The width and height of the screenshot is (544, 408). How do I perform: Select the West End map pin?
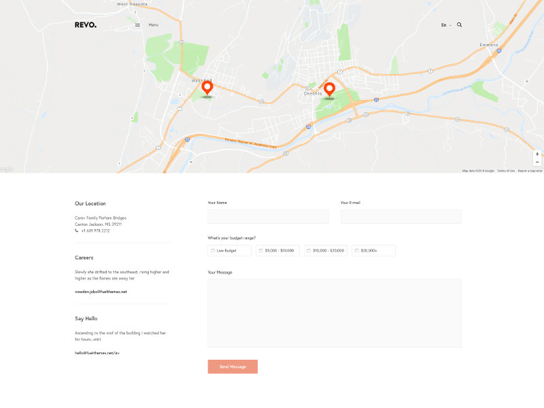207,88
